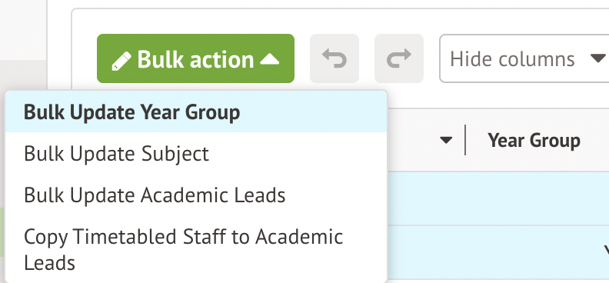Select the second highlighted table row
Image resolution: width=609 pixels, height=283 pixels.
498,252
